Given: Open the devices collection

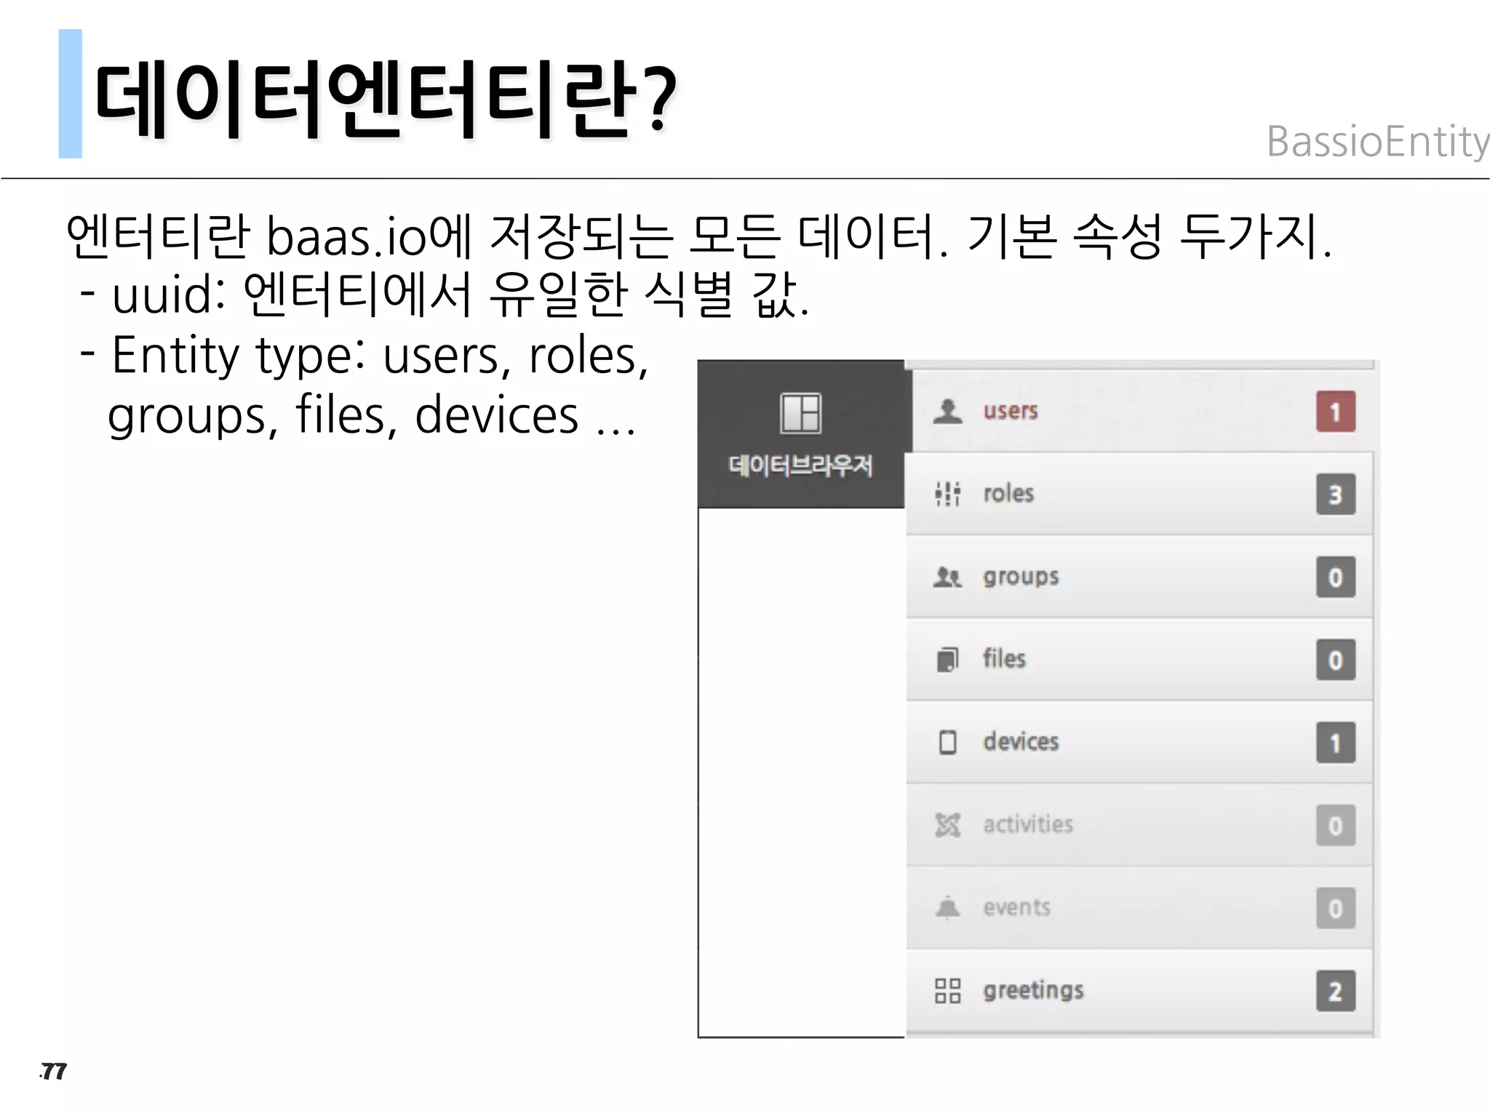Looking at the screenshot, I should [x=1139, y=742].
